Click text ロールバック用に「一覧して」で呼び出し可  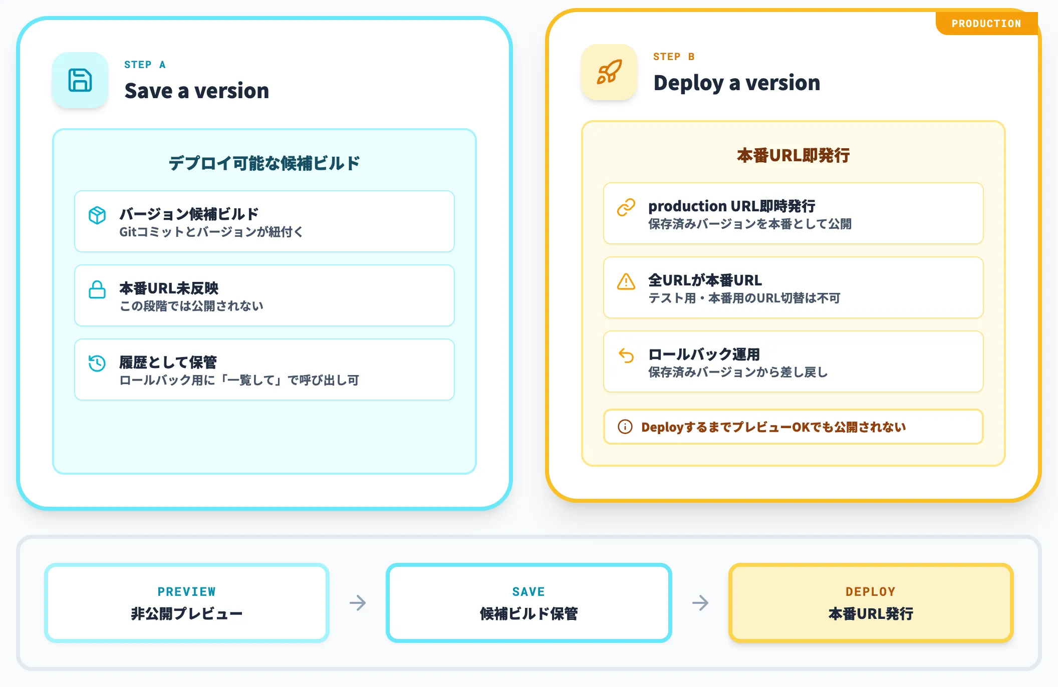click(239, 380)
